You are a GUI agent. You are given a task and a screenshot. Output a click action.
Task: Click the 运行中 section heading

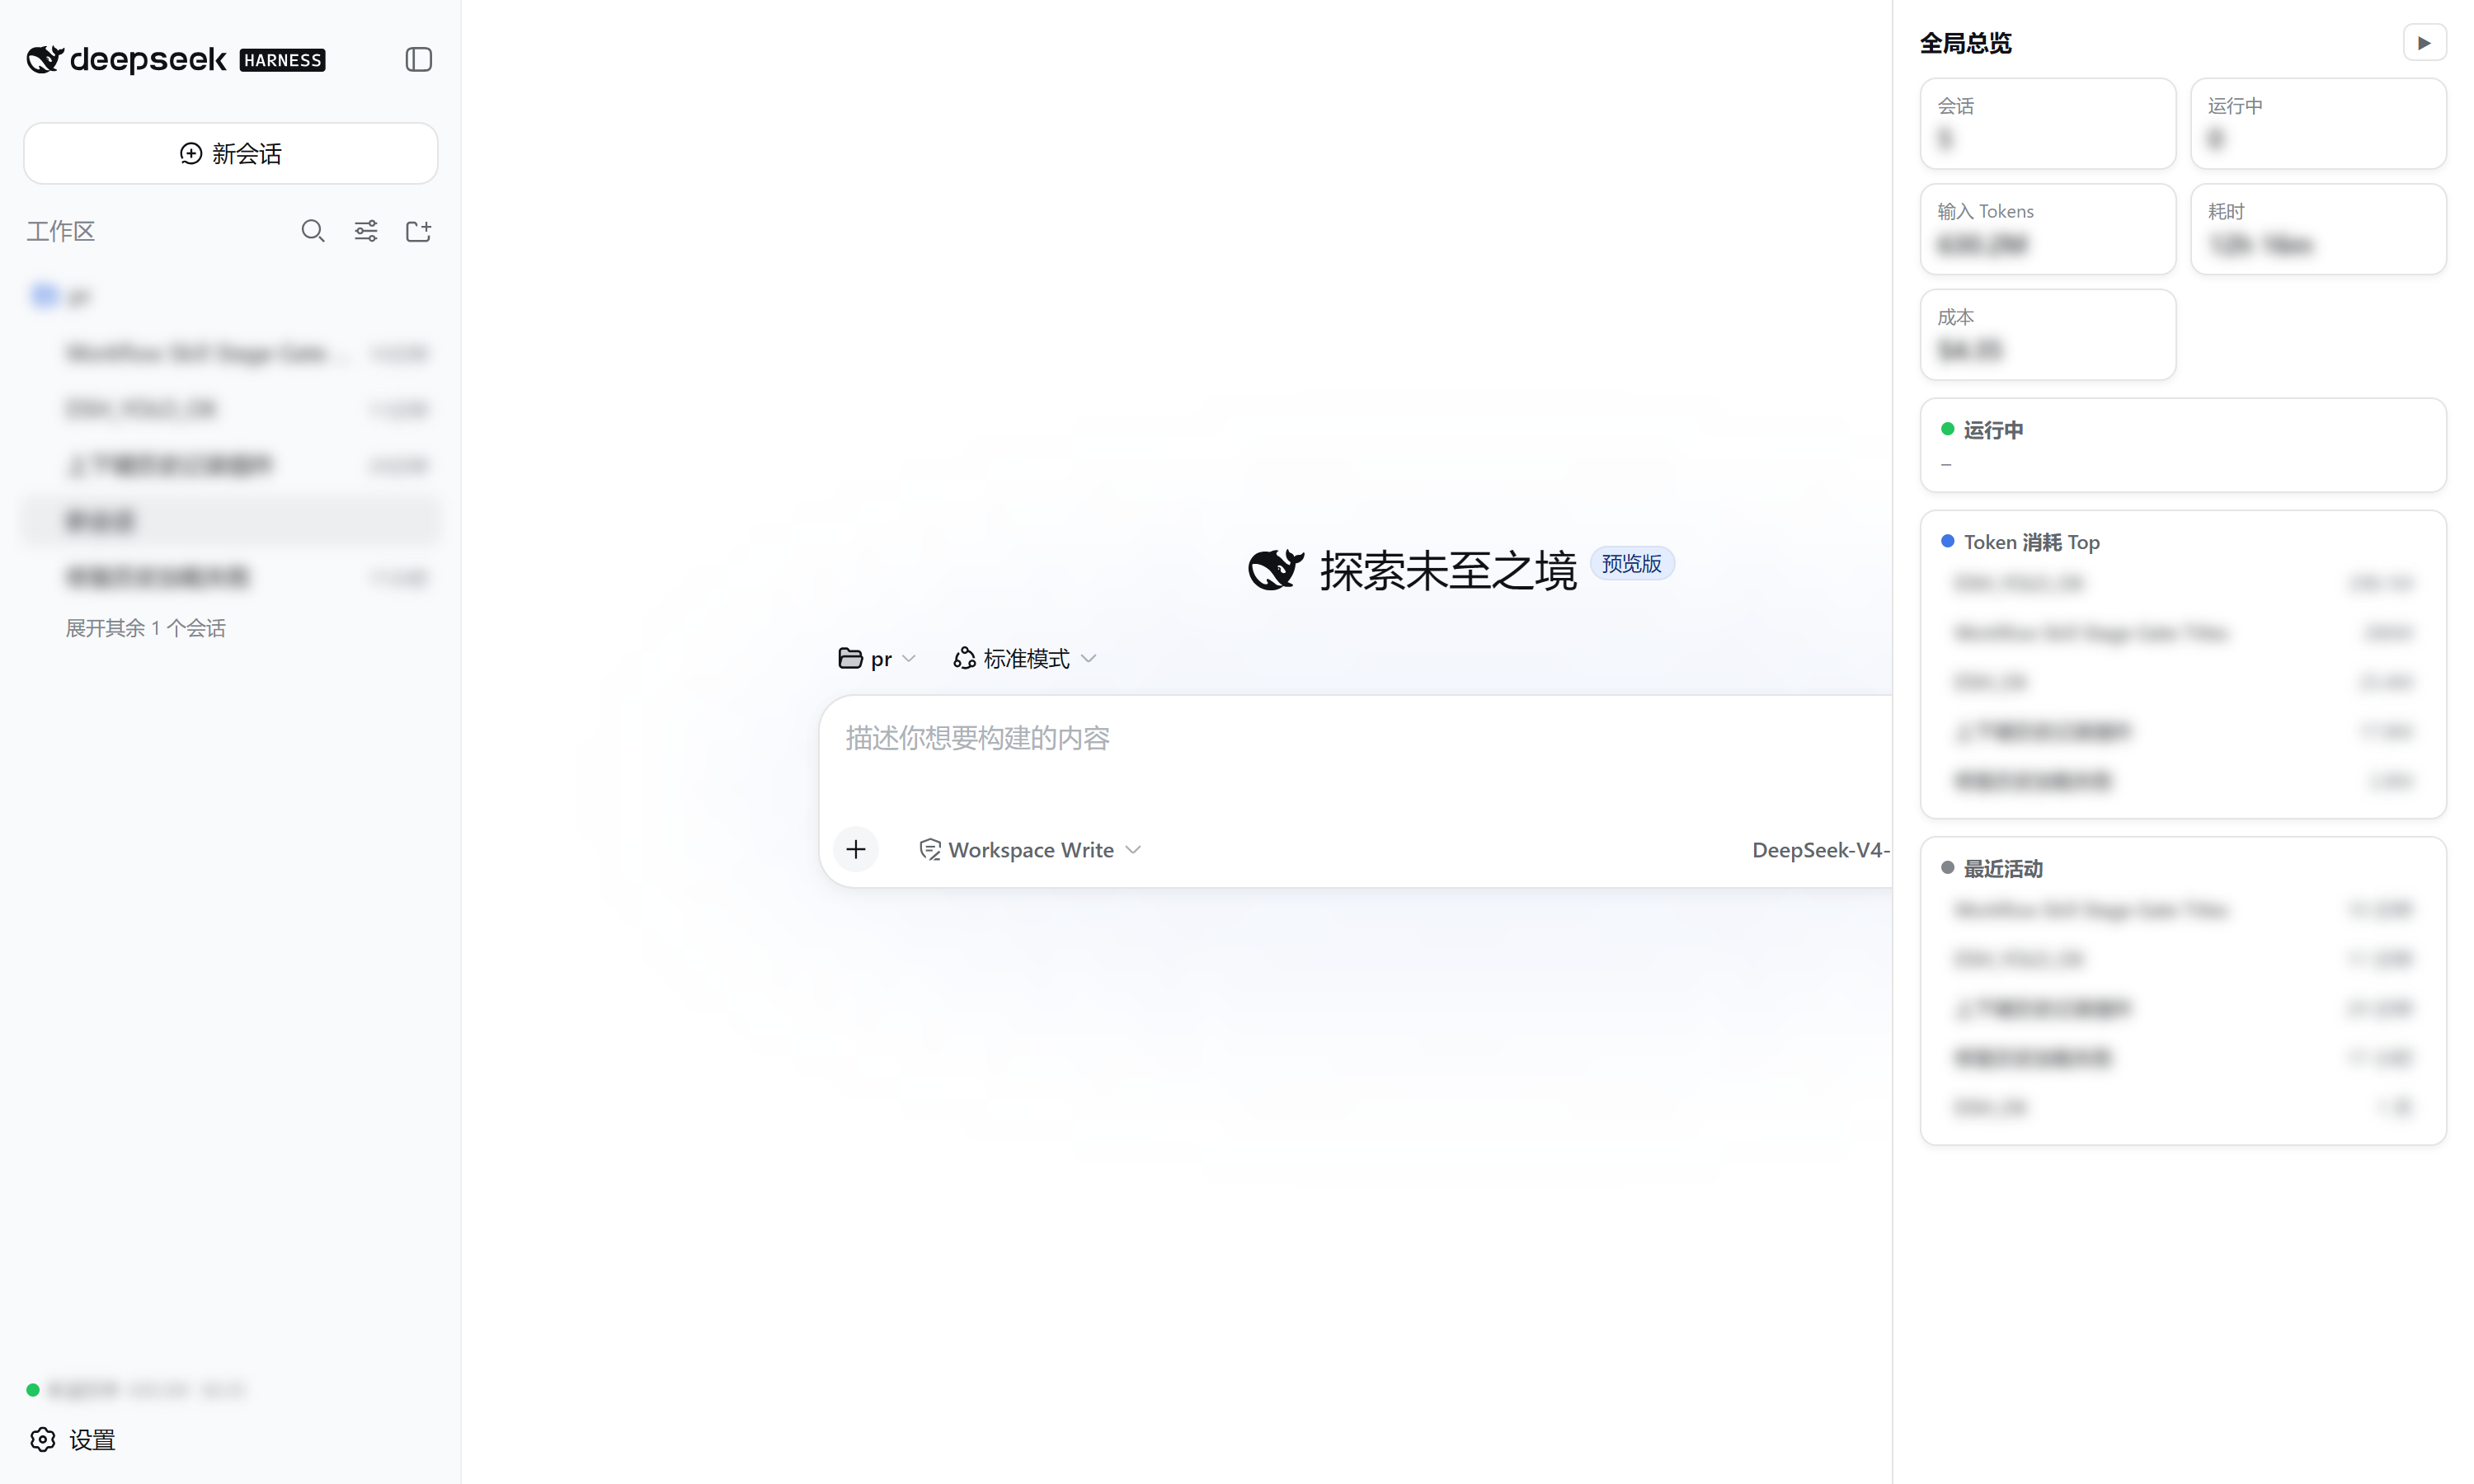[1993, 430]
